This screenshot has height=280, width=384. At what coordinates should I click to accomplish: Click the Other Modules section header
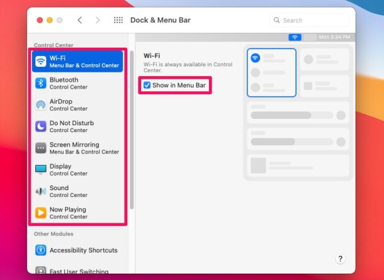(x=54, y=233)
